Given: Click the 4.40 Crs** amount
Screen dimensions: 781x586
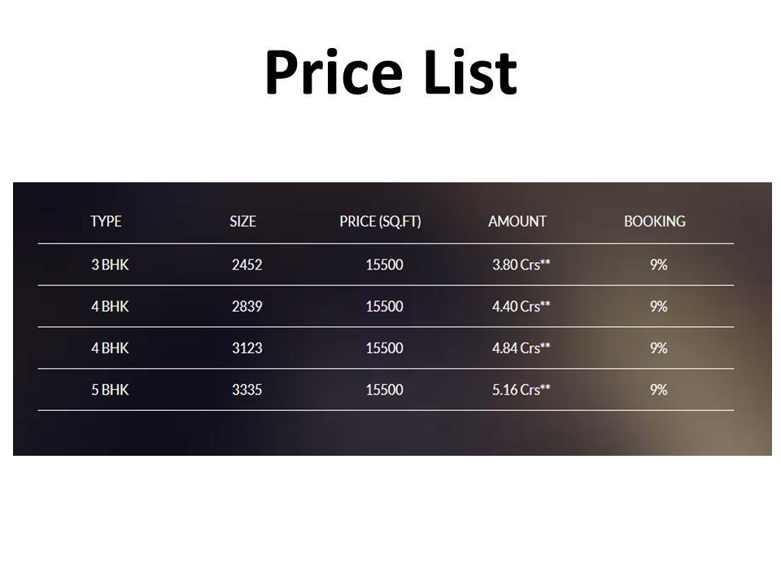Looking at the screenshot, I should [x=521, y=307].
